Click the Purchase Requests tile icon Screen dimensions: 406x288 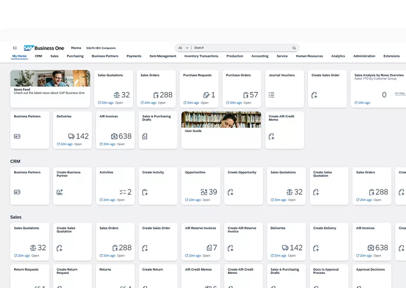tap(206, 95)
